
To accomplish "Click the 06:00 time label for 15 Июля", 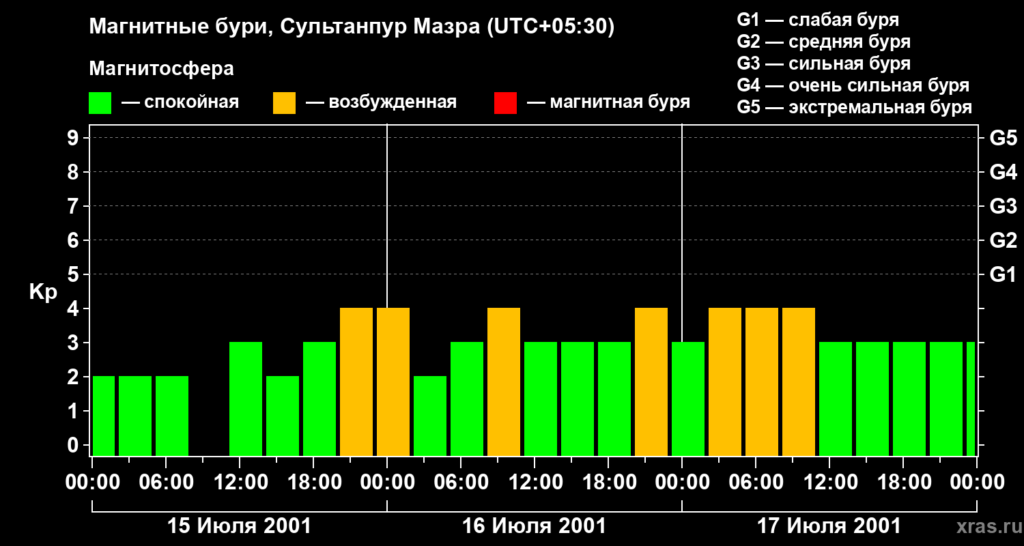I will click(166, 483).
